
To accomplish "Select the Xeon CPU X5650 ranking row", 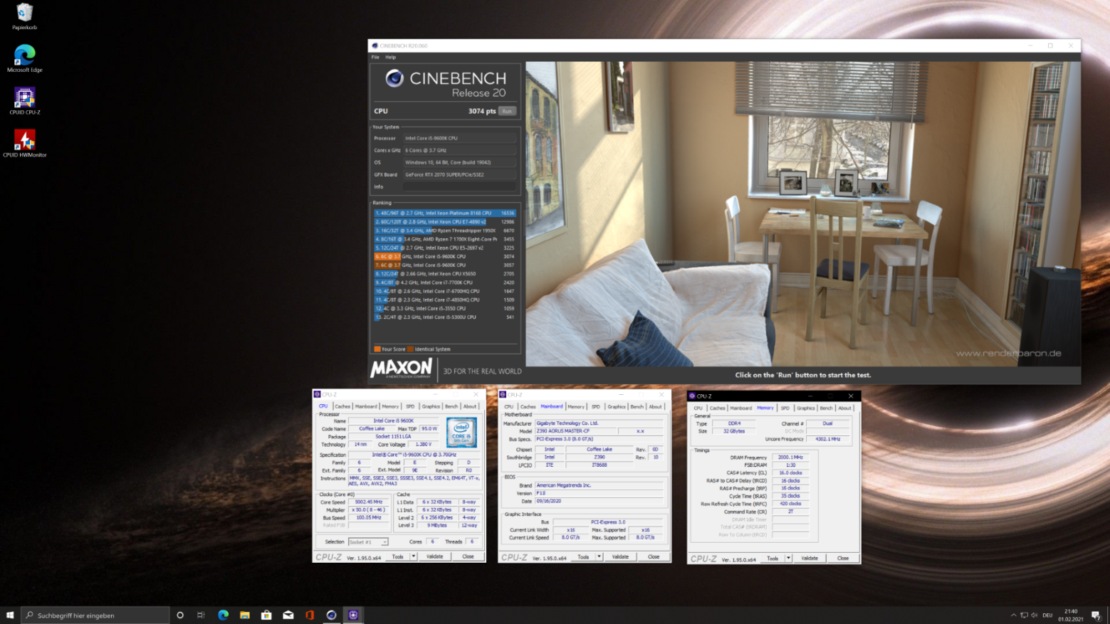I will (445, 273).
